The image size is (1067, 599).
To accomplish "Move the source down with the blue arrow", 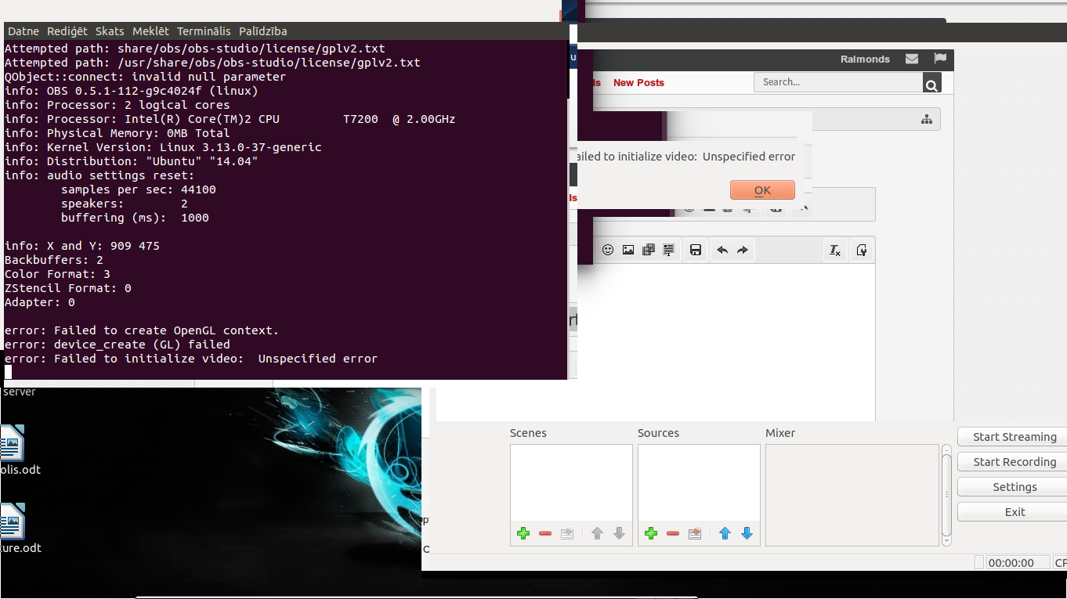I will (x=747, y=533).
